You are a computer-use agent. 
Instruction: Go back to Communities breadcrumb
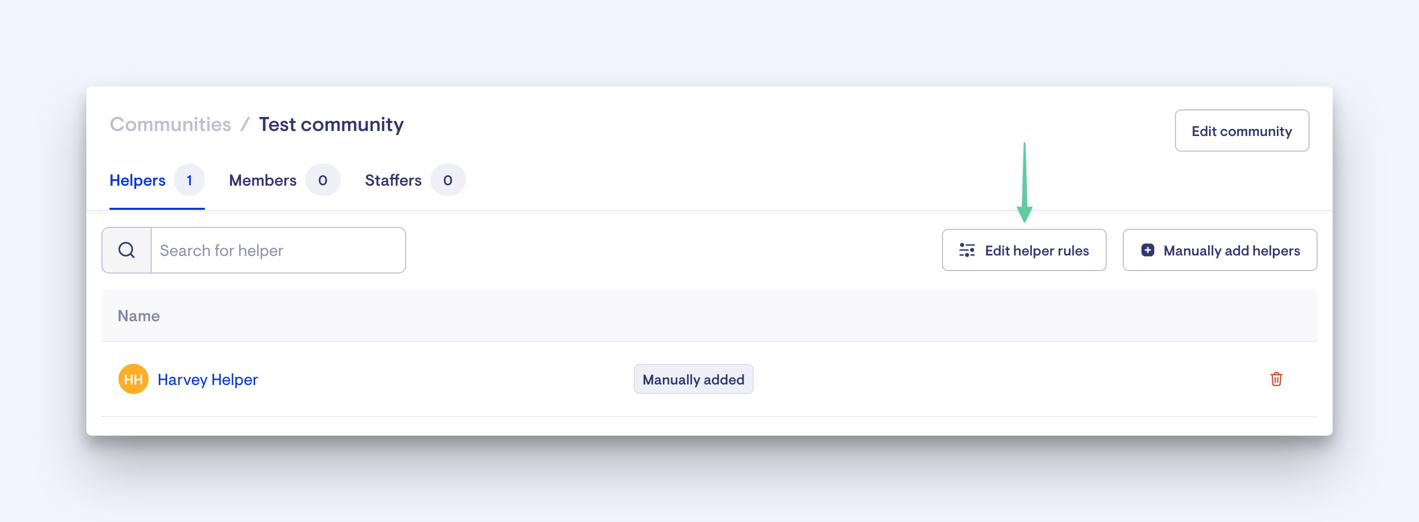(170, 124)
